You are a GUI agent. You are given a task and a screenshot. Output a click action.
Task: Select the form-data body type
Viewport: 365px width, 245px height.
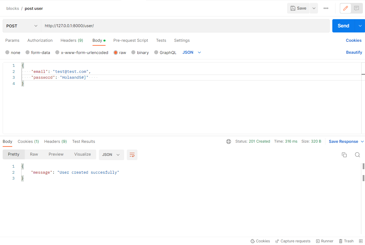tap(38, 52)
